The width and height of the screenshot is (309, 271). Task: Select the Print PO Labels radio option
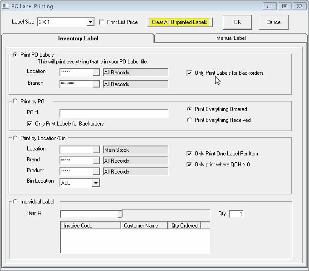pos(15,54)
